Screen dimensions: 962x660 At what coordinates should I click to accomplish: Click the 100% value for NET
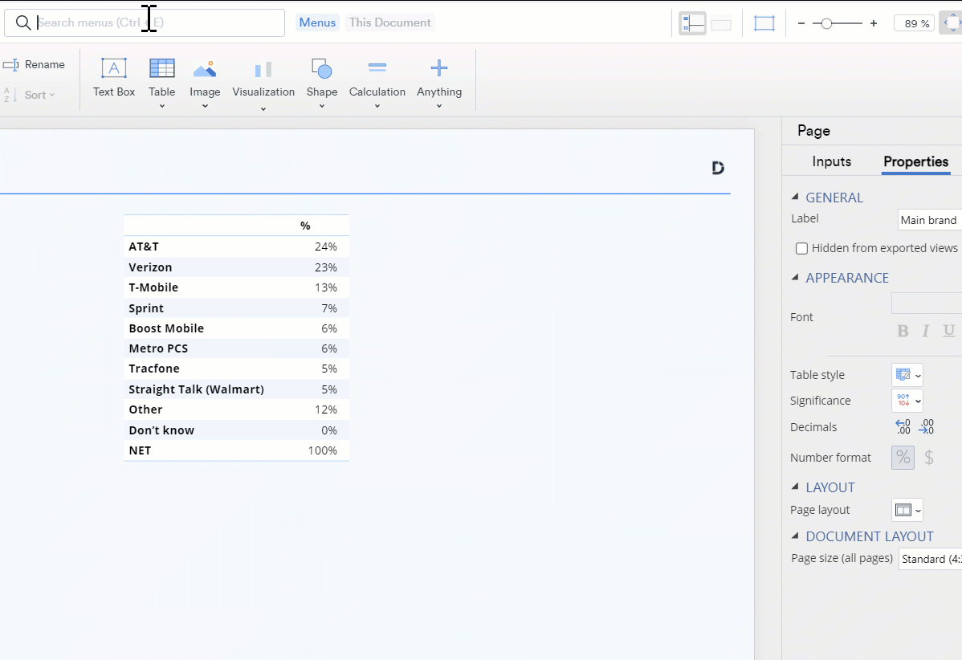pos(323,450)
